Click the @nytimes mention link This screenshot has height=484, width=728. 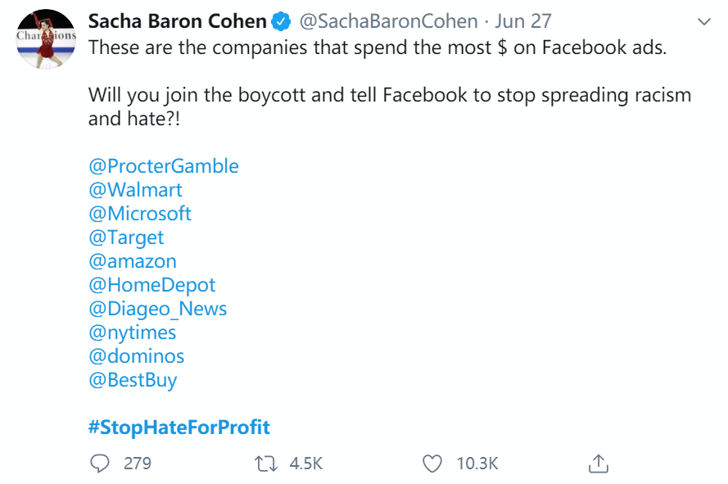133,332
